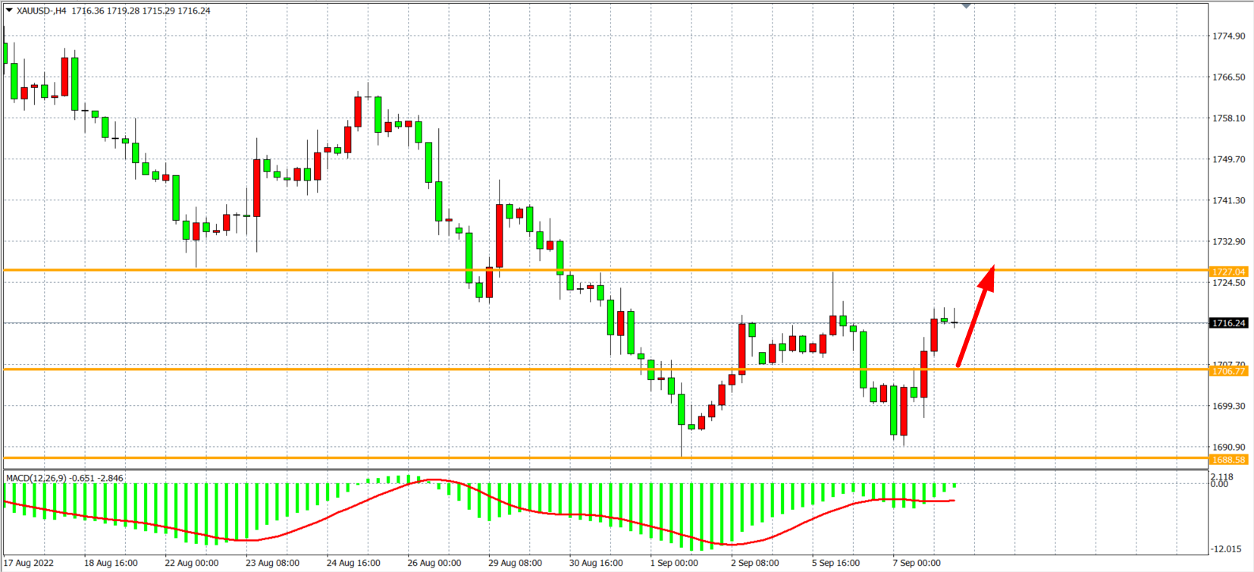Select the orange 1706.77 price label
The image size is (1254, 572).
1228,371
